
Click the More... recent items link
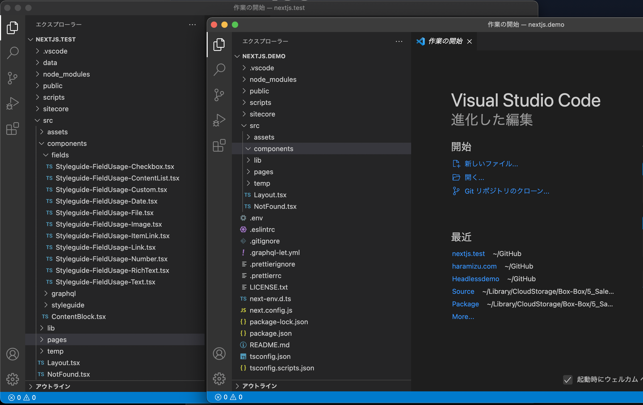[463, 317]
